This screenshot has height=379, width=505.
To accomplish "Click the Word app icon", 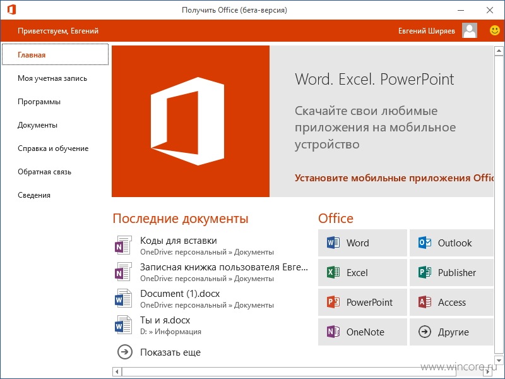I will [x=333, y=243].
